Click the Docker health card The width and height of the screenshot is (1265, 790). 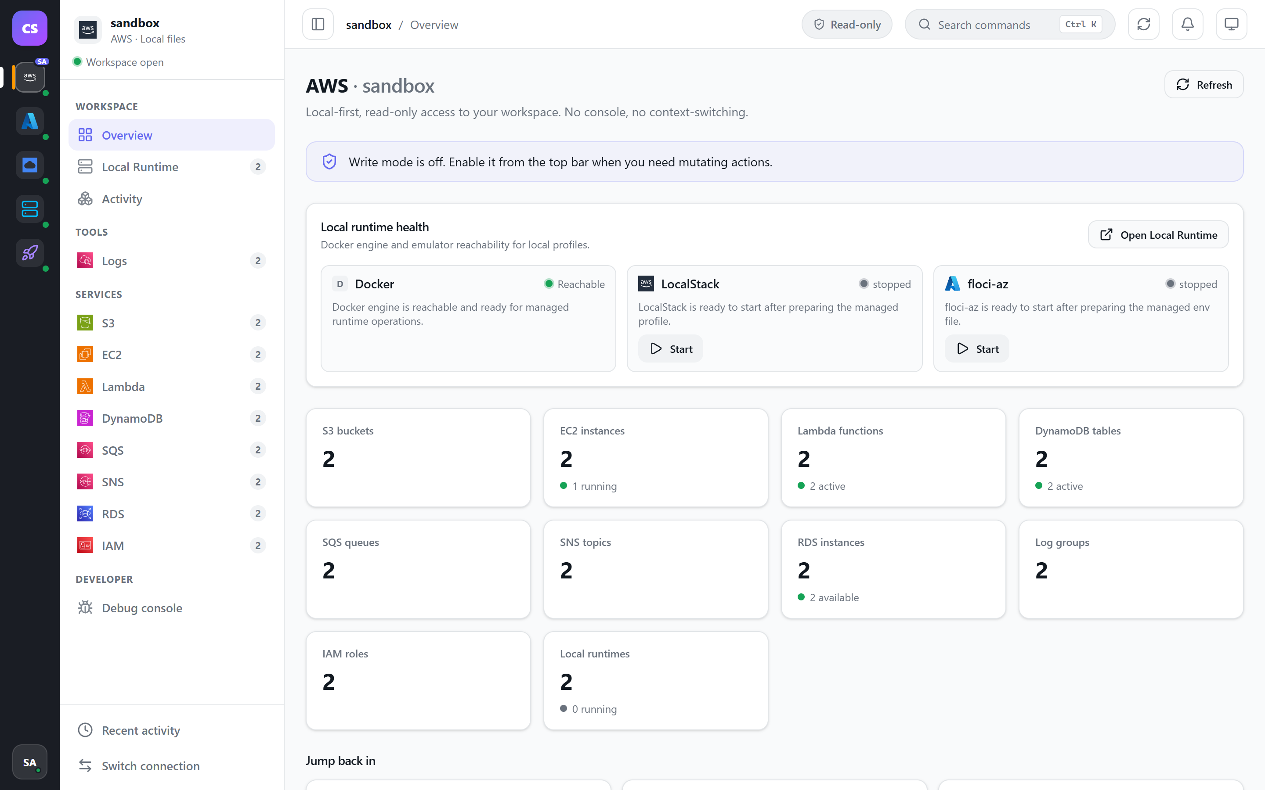[x=468, y=319]
